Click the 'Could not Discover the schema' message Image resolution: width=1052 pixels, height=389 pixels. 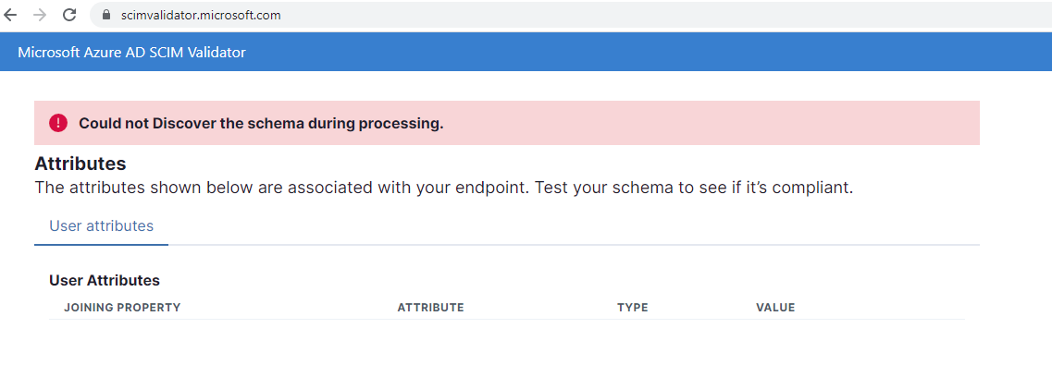pyautogui.click(x=261, y=123)
